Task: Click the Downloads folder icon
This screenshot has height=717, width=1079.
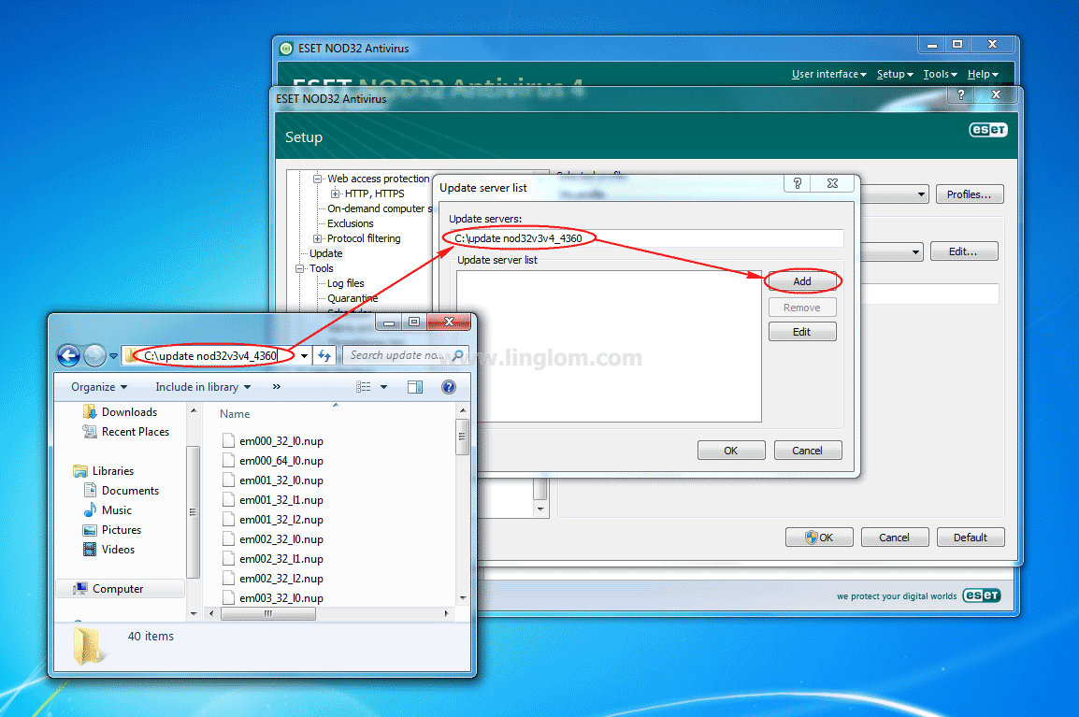Action: pos(90,411)
